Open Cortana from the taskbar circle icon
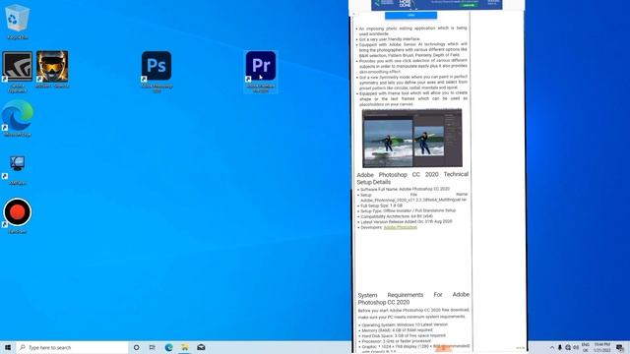 pyautogui.click(x=136, y=347)
